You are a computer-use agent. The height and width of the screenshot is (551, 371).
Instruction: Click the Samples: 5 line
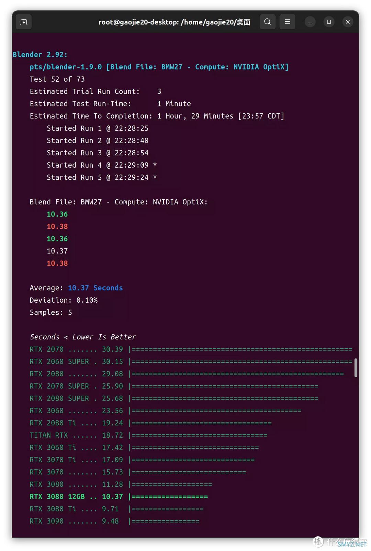(x=51, y=313)
